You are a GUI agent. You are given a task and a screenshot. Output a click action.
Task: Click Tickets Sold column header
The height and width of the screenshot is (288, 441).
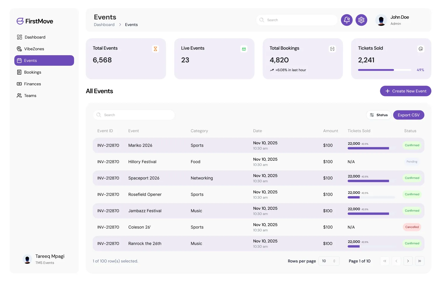359,131
